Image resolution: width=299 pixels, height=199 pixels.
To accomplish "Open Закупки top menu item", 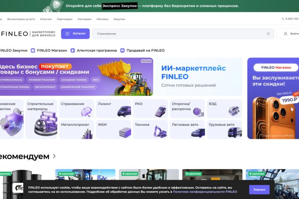I will (x=119, y=19).
